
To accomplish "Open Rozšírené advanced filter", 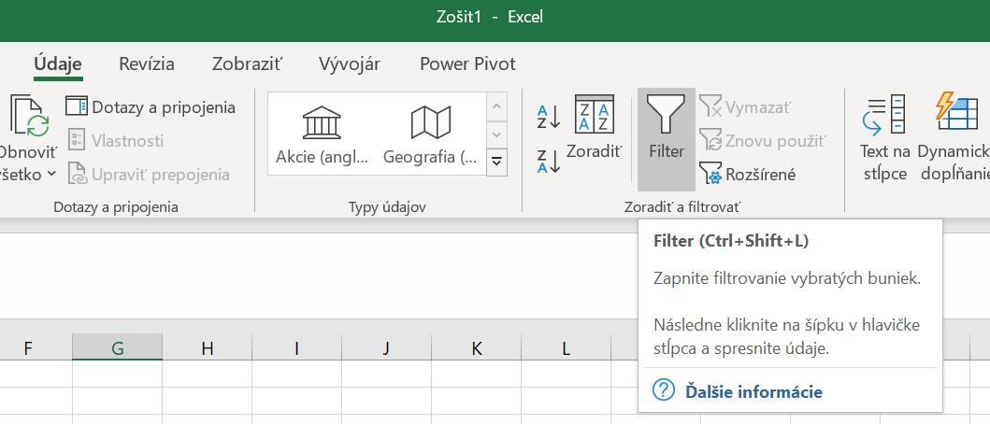I will [x=748, y=174].
